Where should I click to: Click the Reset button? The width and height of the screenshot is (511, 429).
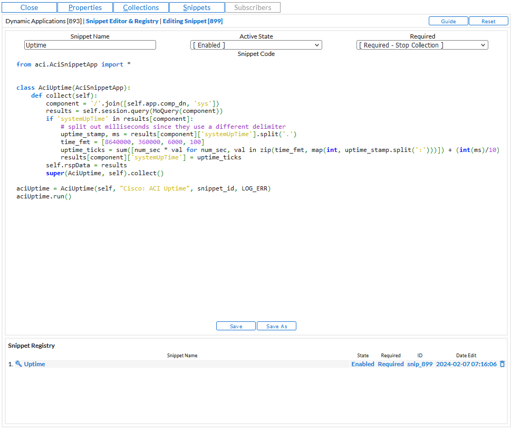pyautogui.click(x=488, y=21)
